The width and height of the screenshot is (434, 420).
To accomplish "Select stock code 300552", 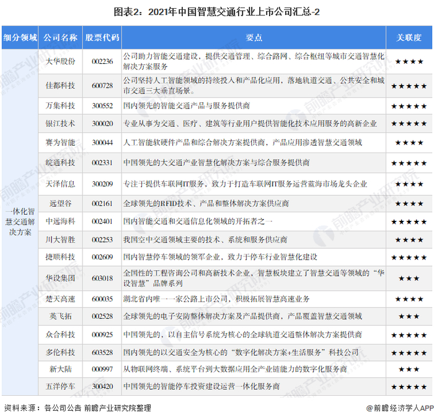I will point(102,106).
